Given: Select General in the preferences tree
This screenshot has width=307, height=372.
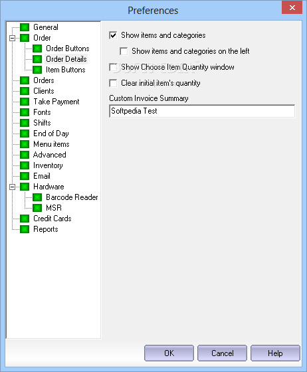Looking at the screenshot, I should [46, 27].
